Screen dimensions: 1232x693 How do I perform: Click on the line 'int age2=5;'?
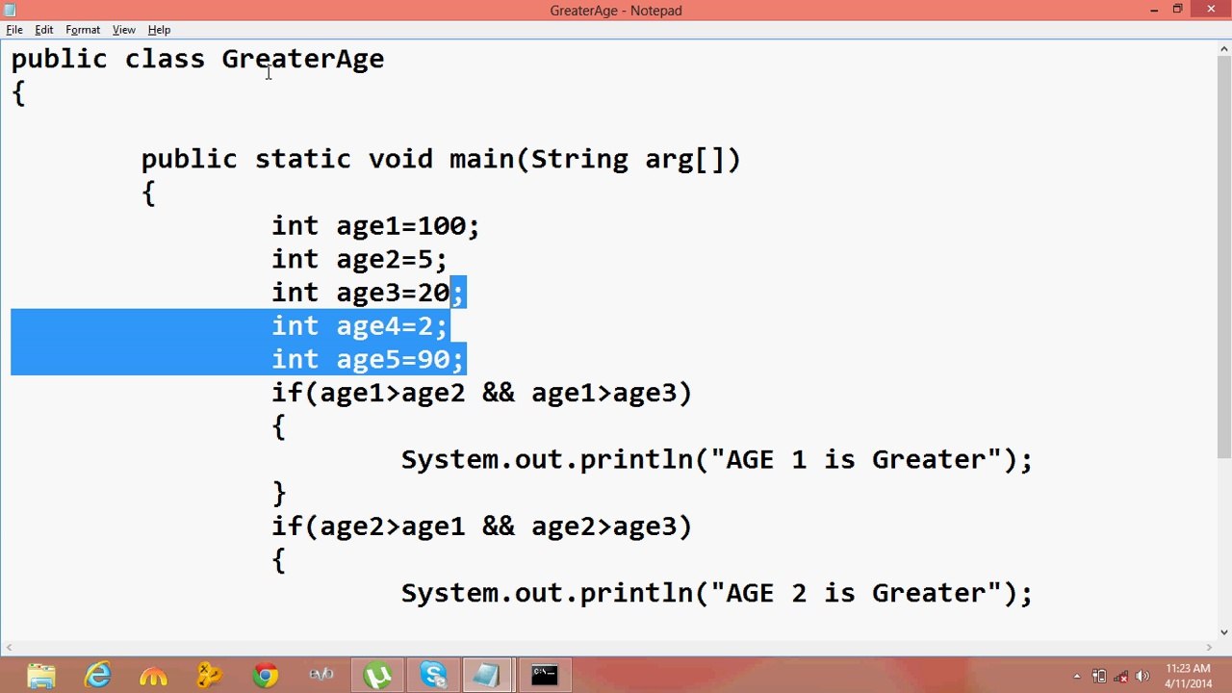click(359, 260)
